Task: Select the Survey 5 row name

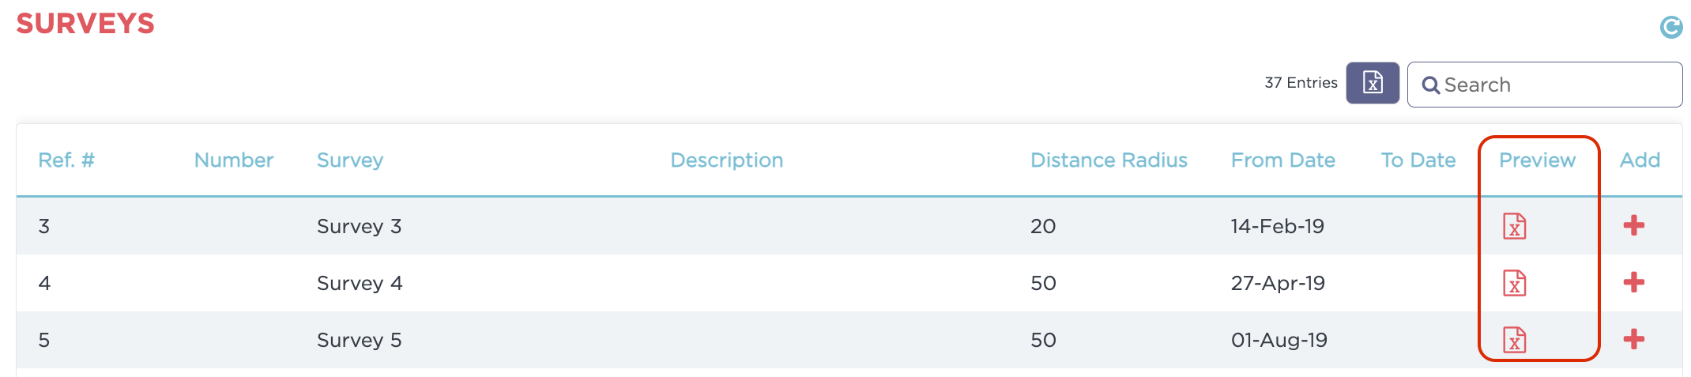Action: [x=359, y=341]
